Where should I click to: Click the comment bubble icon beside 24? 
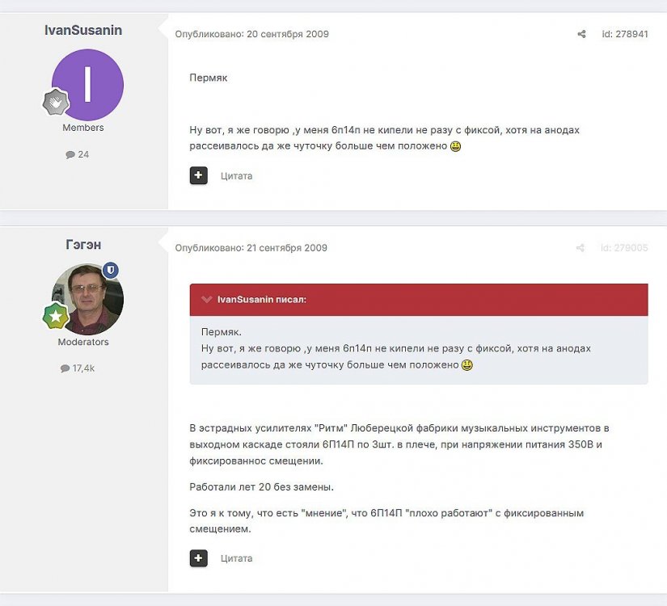tap(70, 154)
